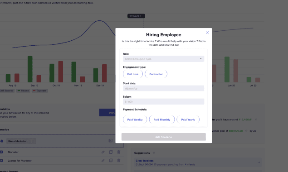Toggle Expenses legend on the chart

[x=39, y=91]
